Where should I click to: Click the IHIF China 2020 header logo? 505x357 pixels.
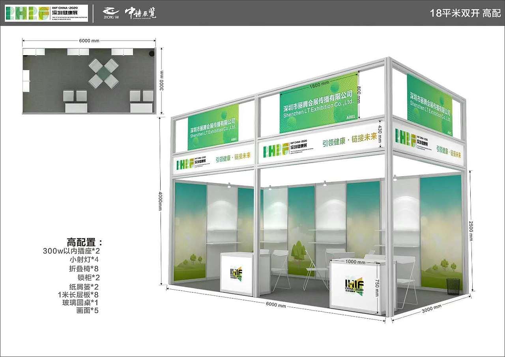tap(46, 13)
